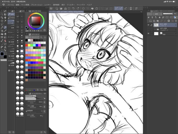Click the Lock layer padlock icon
The height and width of the screenshot is (134, 178).
tap(160, 17)
